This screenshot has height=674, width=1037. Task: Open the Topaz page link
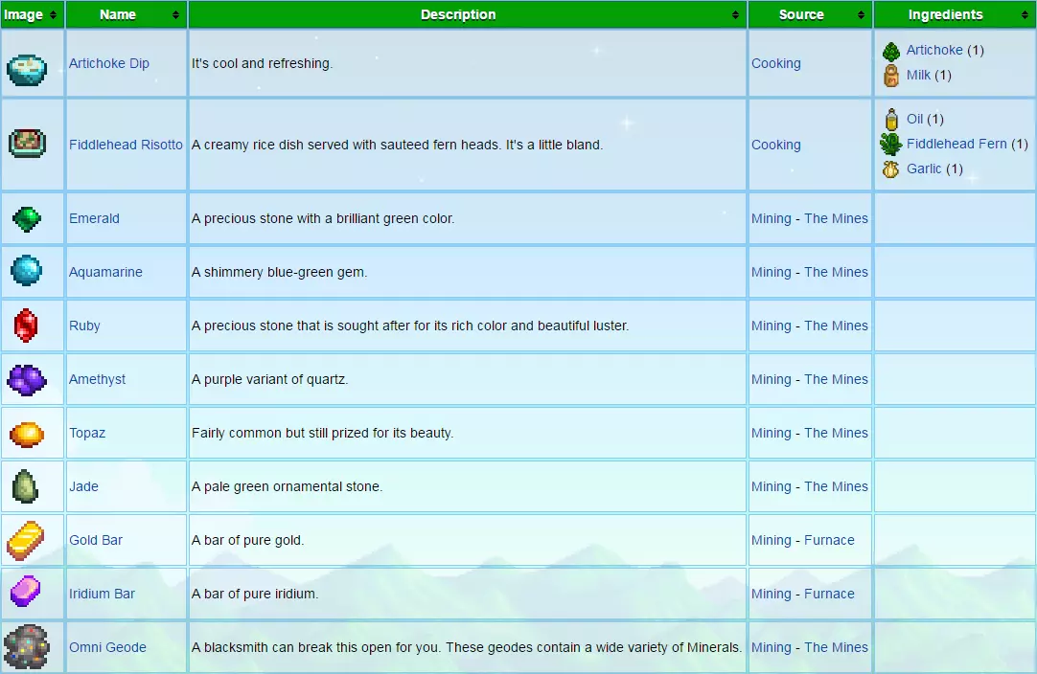tap(87, 433)
